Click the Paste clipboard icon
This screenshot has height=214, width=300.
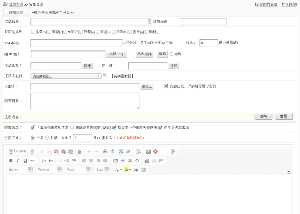[56, 151]
